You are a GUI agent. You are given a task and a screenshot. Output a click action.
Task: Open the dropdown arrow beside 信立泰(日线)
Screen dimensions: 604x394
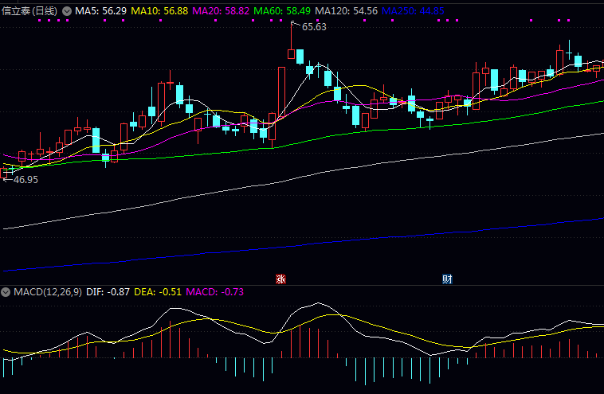click(x=67, y=11)
